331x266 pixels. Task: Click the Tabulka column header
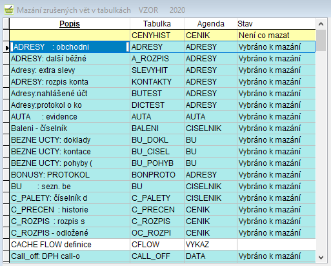(157, 24)
